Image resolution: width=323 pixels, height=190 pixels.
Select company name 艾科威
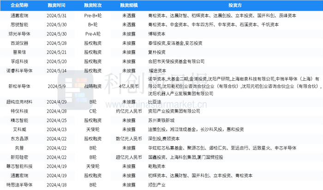click(19, 130)
